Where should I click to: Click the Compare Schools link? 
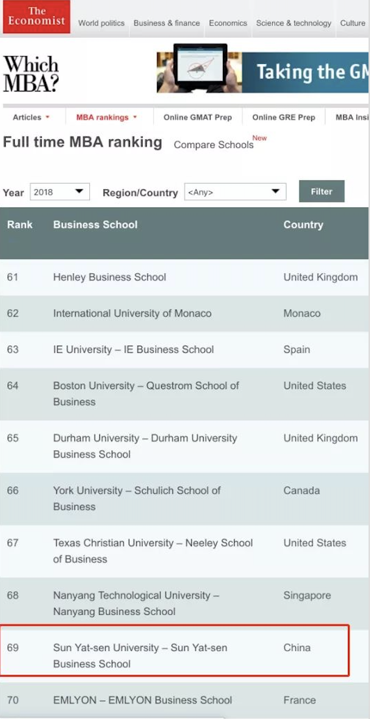coord(213,145)
